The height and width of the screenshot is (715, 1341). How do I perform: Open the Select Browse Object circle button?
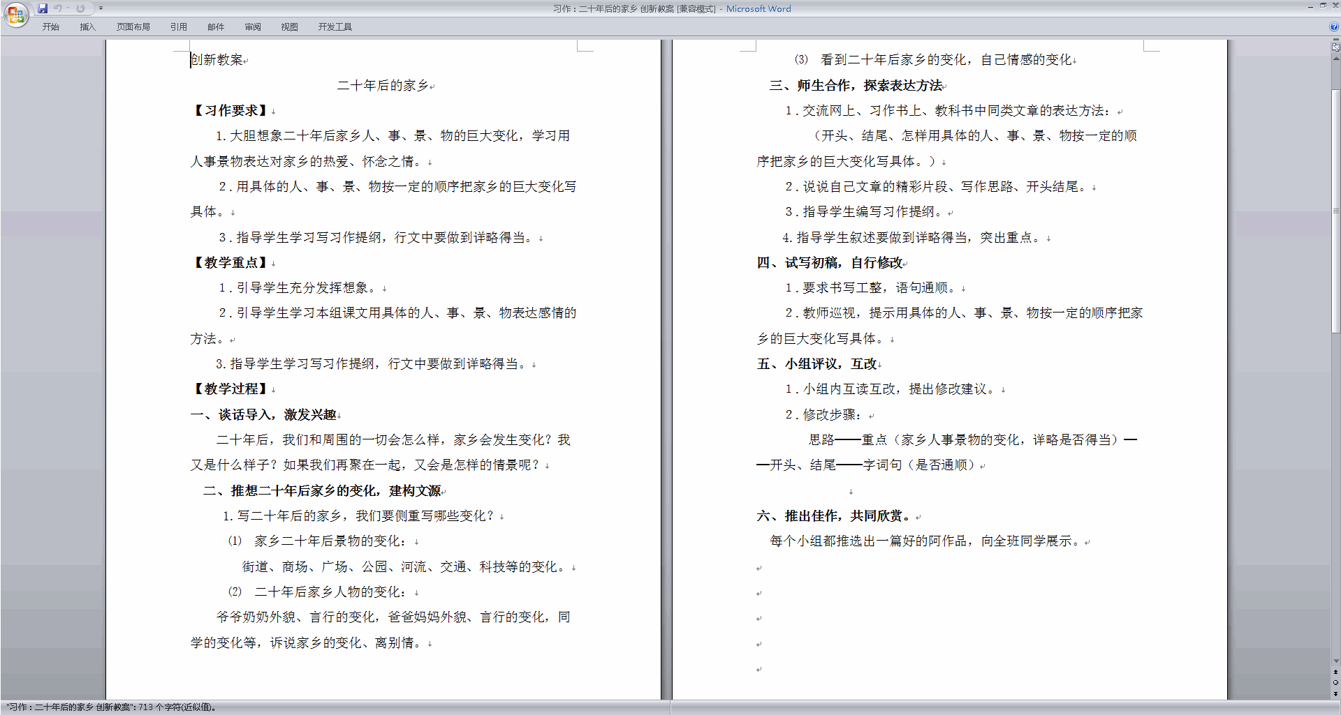[1335, 683]
